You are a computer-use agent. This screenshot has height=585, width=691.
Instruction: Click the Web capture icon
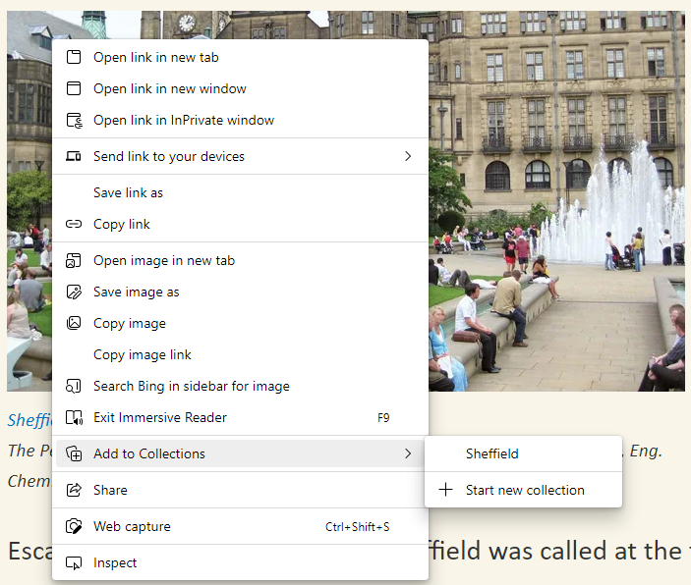74,526
